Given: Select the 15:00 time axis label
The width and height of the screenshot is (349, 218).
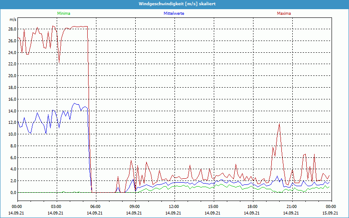Looking at the screenshot, I should pos(213,206).
